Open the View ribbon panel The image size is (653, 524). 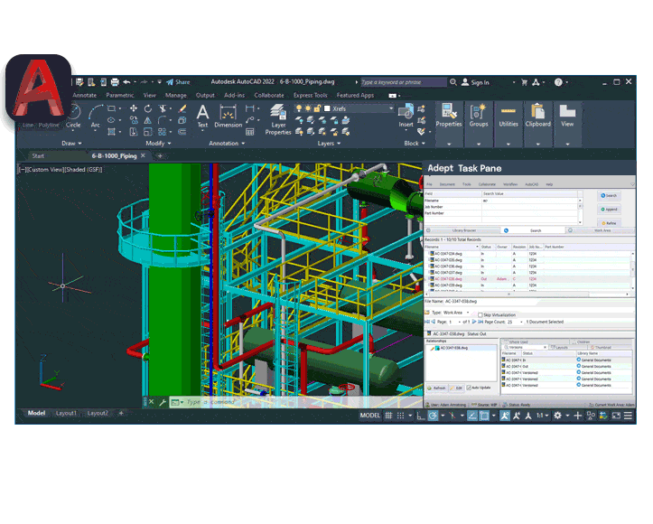pyautogui.click(x=567, y=124)
